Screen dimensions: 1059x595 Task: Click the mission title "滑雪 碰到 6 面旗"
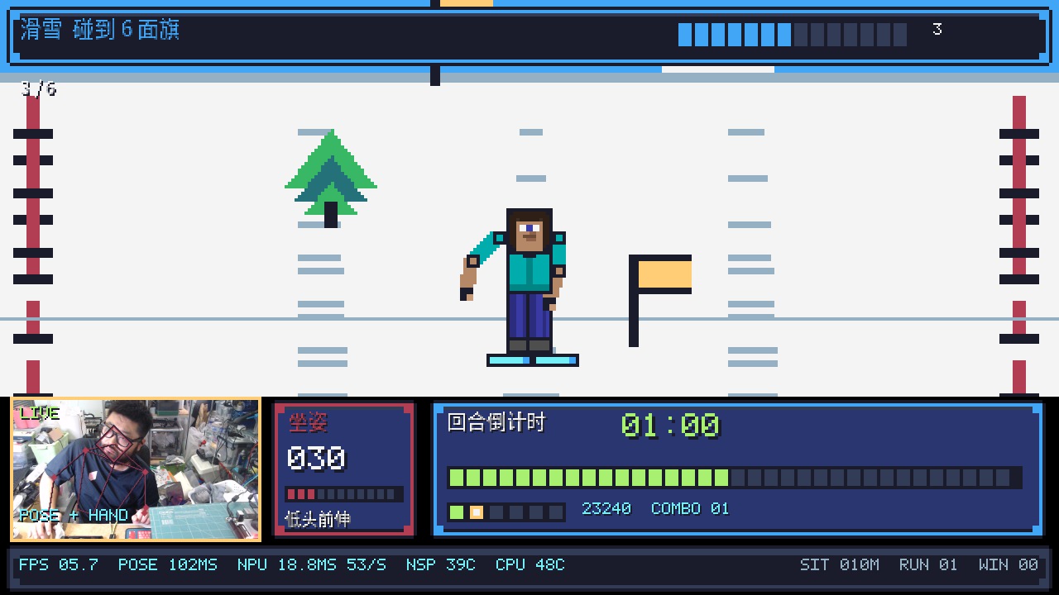pyautogui.click(x=100, y=30)
